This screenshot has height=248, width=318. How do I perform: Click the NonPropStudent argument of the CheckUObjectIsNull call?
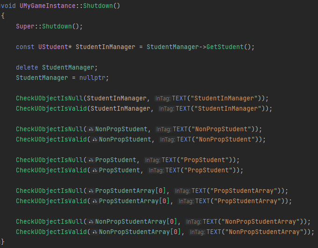121,129
